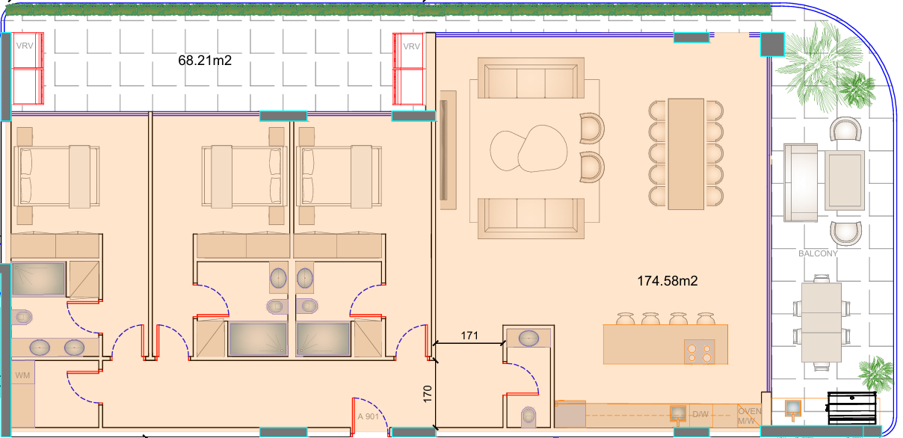Select the oval basin in the guest WC

528,338
